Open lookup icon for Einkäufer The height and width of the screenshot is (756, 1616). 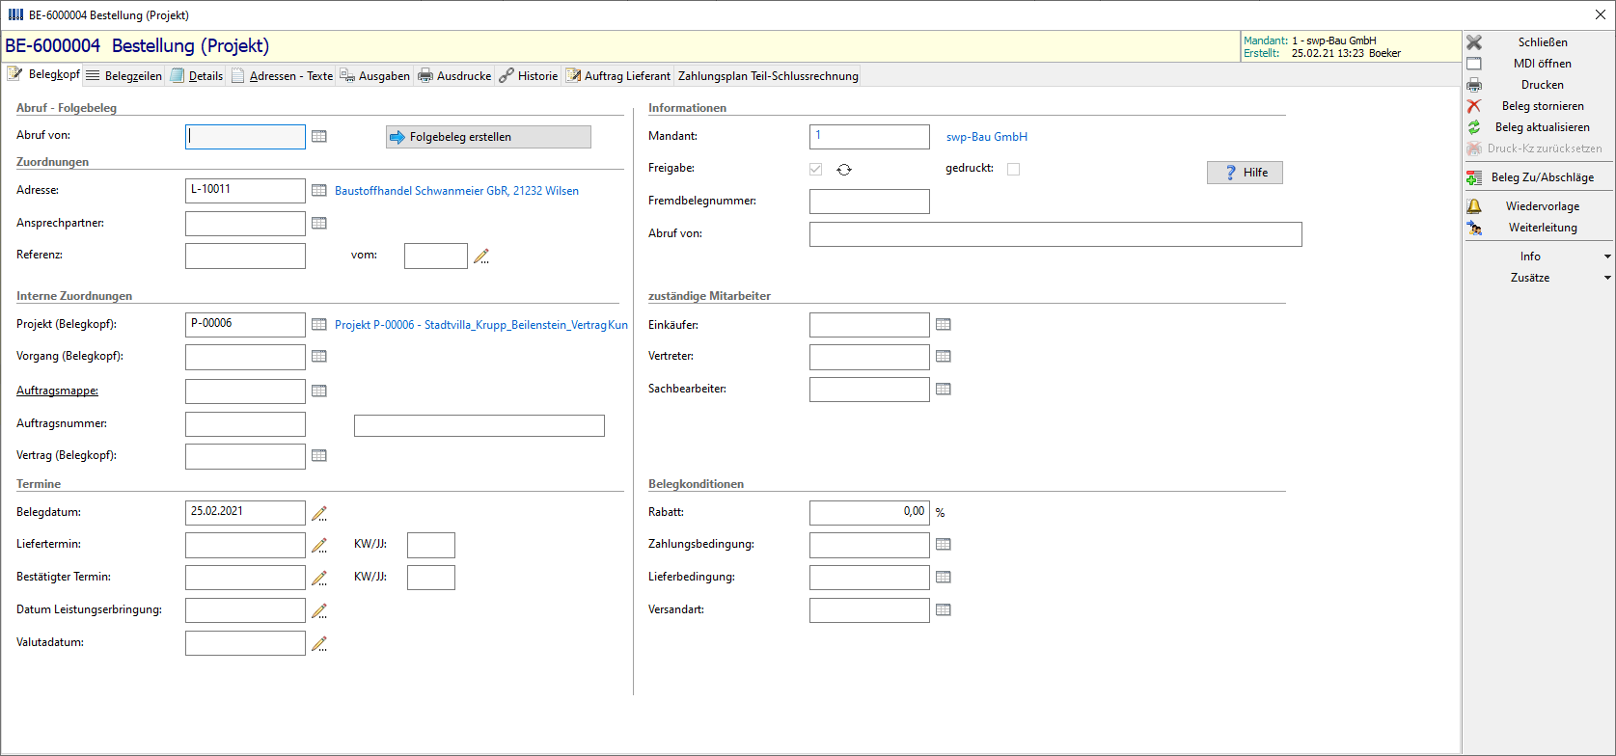[944, 325]
